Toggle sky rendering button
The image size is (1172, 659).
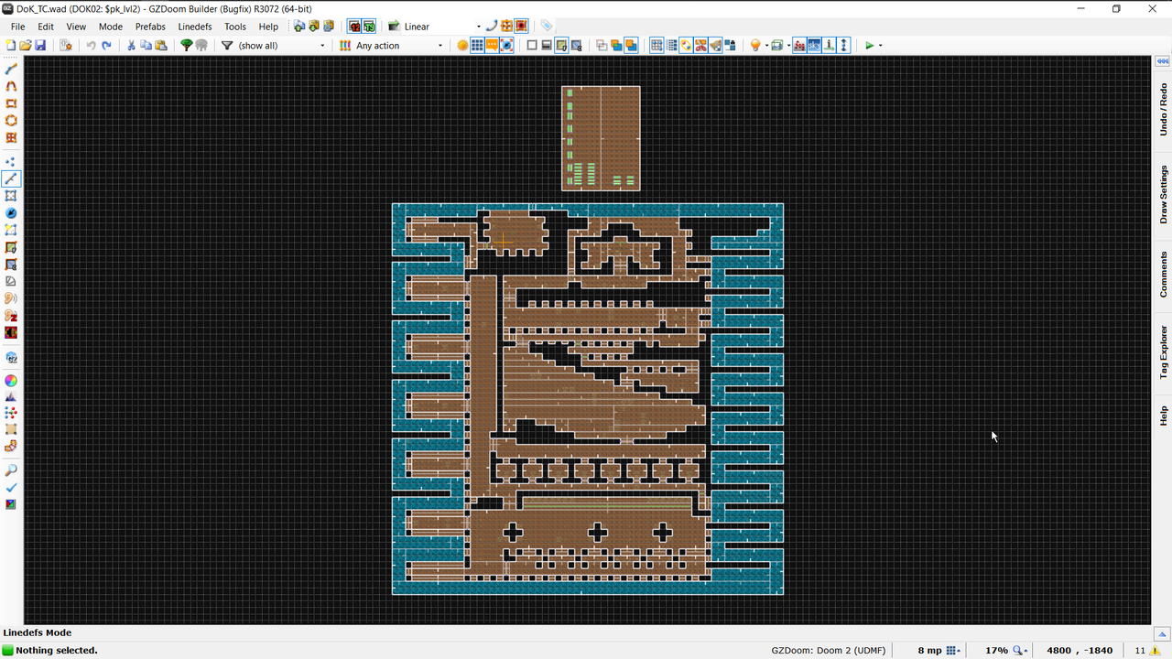tap(814, 45)
